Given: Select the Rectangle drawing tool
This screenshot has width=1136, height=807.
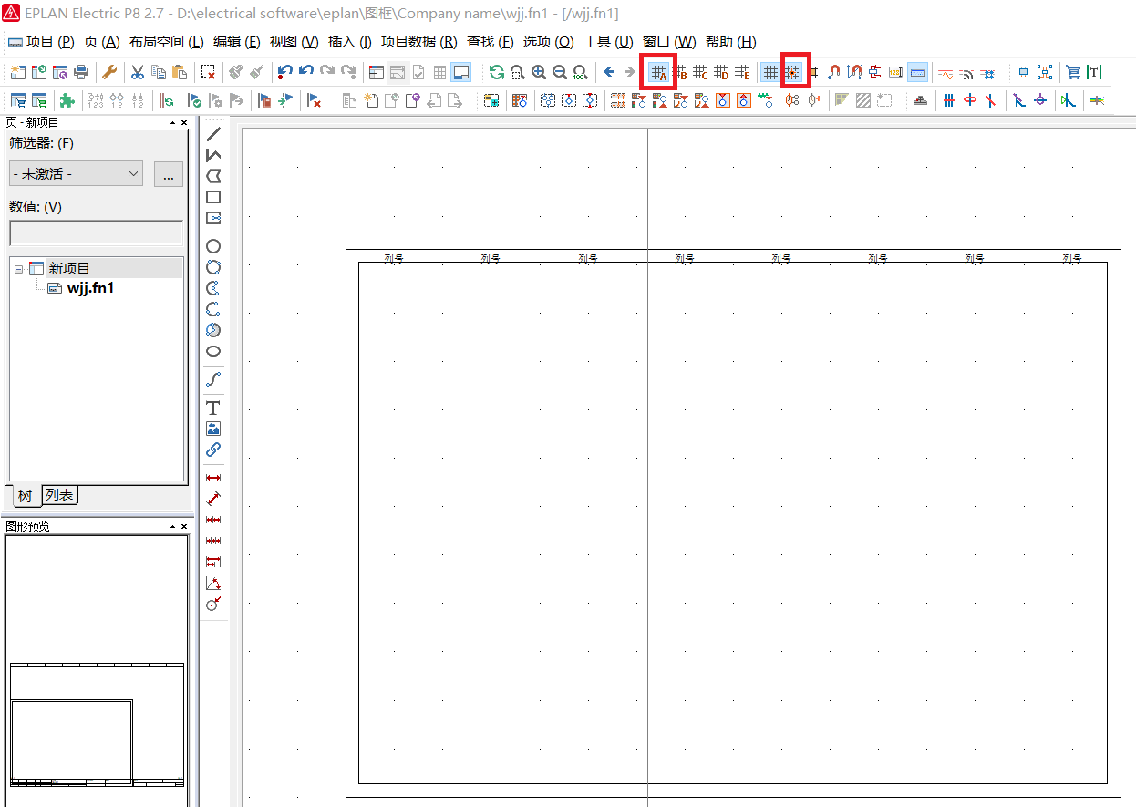Looking at the screenshot, I should coord(213,197).
